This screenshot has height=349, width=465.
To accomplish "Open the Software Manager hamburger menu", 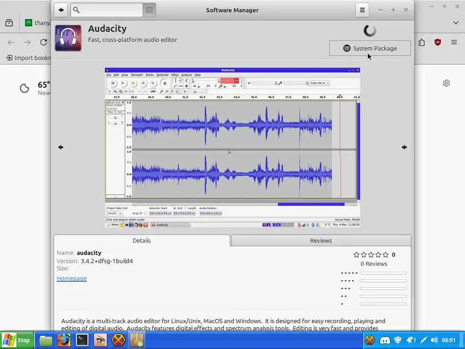I will [362, 10].
